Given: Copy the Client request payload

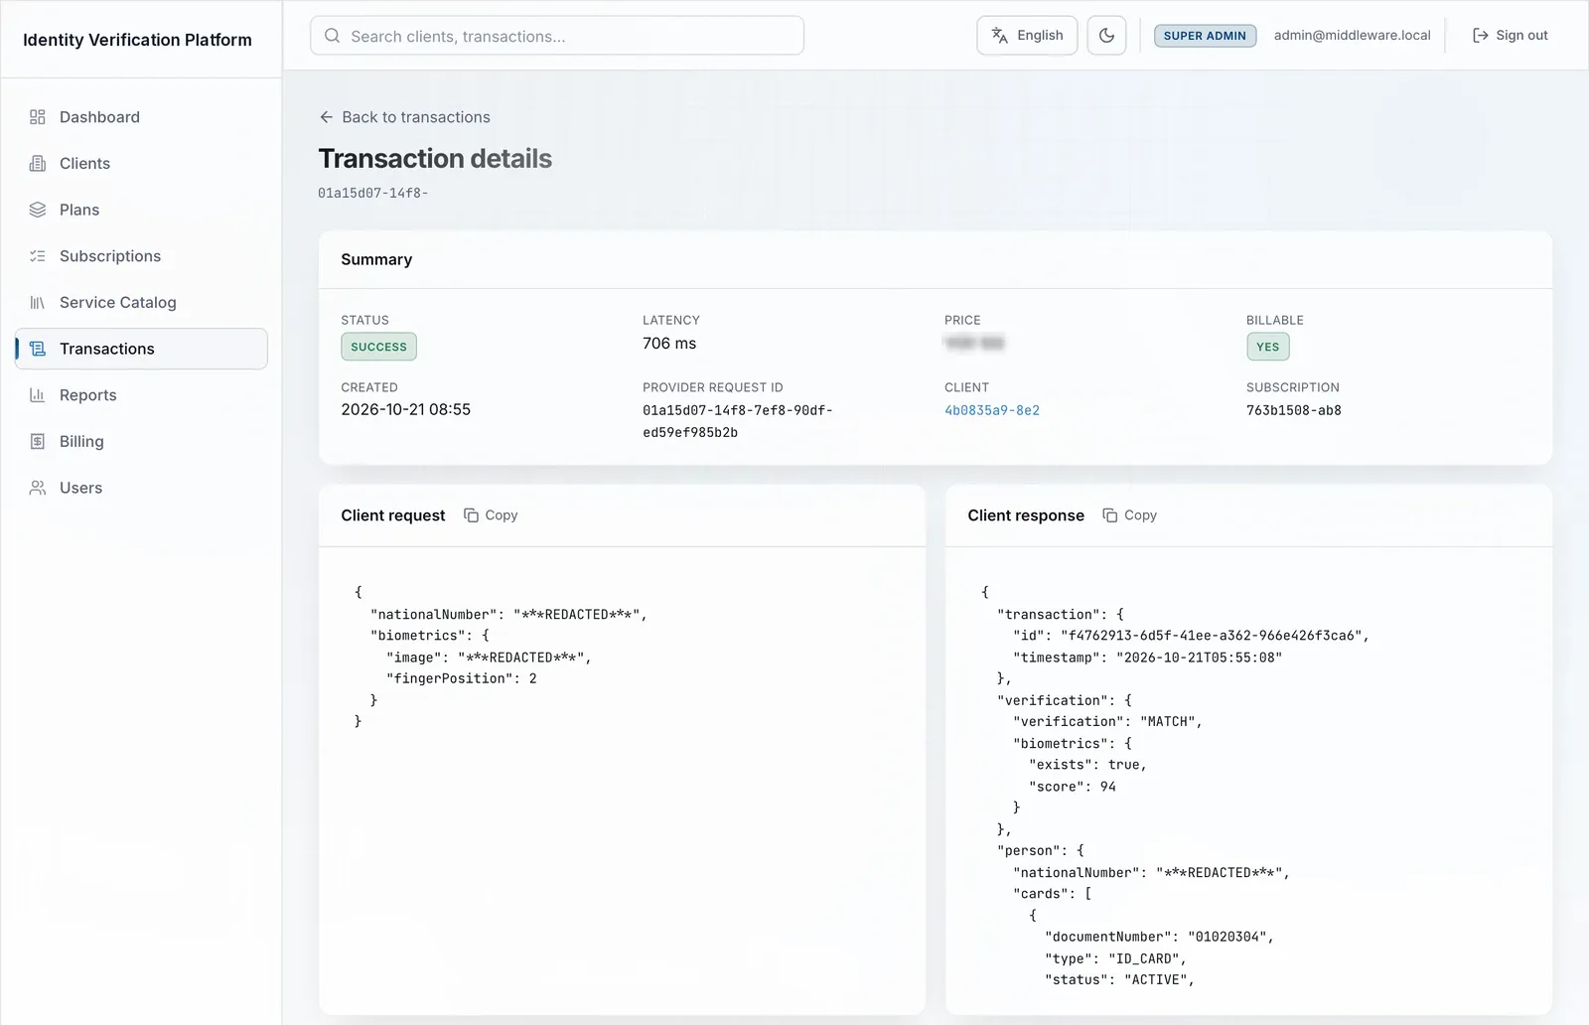Looking at the screenshot, I should click(x=491, y=515).
